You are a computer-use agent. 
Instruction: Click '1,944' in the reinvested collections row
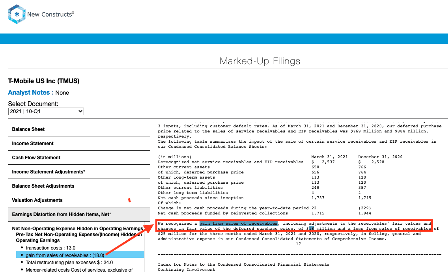pos(364,213)
